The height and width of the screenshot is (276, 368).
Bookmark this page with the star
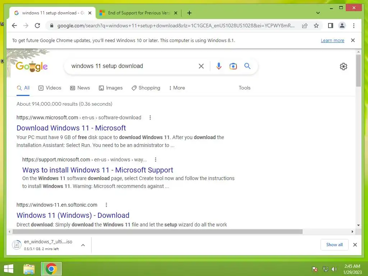[316, 26]
